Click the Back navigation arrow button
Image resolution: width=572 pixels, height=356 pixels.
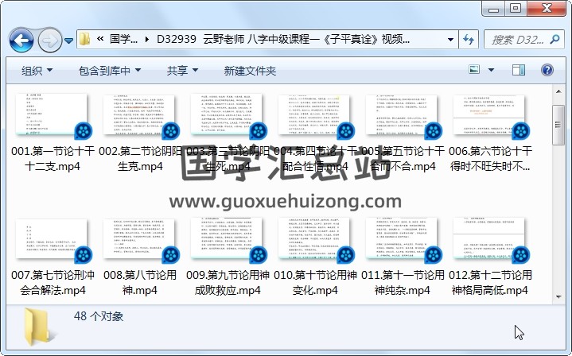click(21, 40)
